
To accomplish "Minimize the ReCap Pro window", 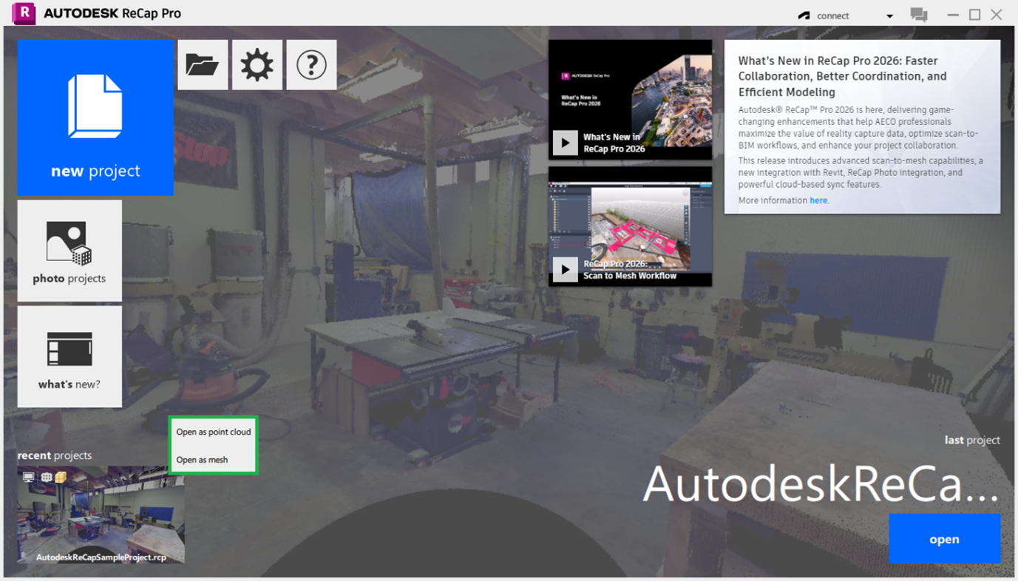I will click(953, 15).
